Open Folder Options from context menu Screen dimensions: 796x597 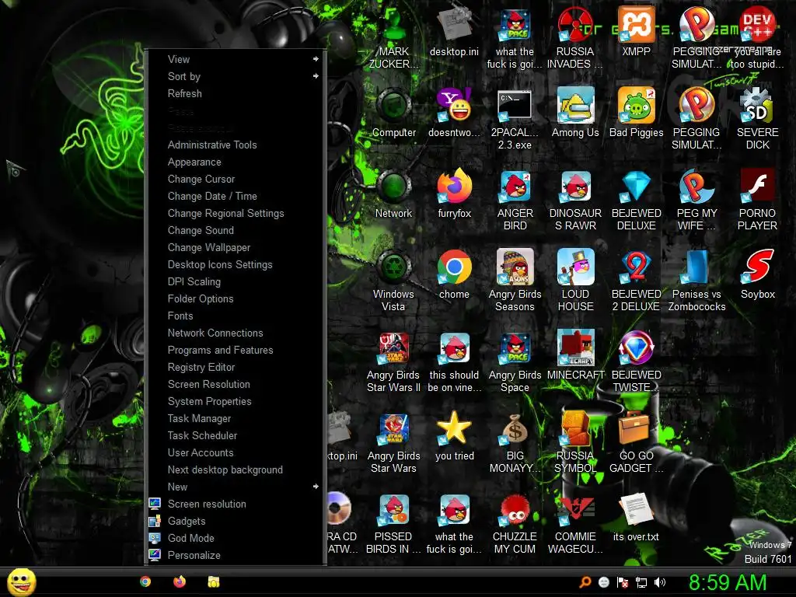point(236,298)
